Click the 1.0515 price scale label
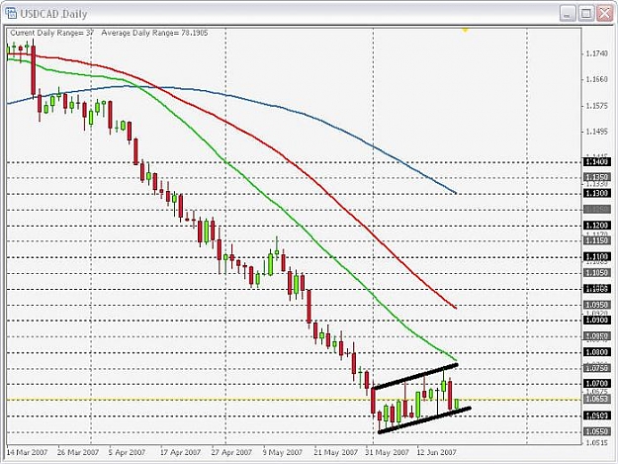 point(596,443)
